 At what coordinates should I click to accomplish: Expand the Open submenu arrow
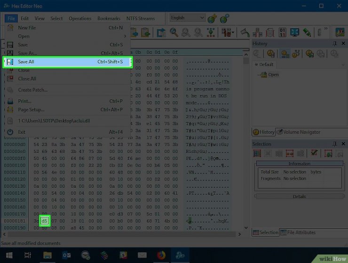tap(125, 36)
